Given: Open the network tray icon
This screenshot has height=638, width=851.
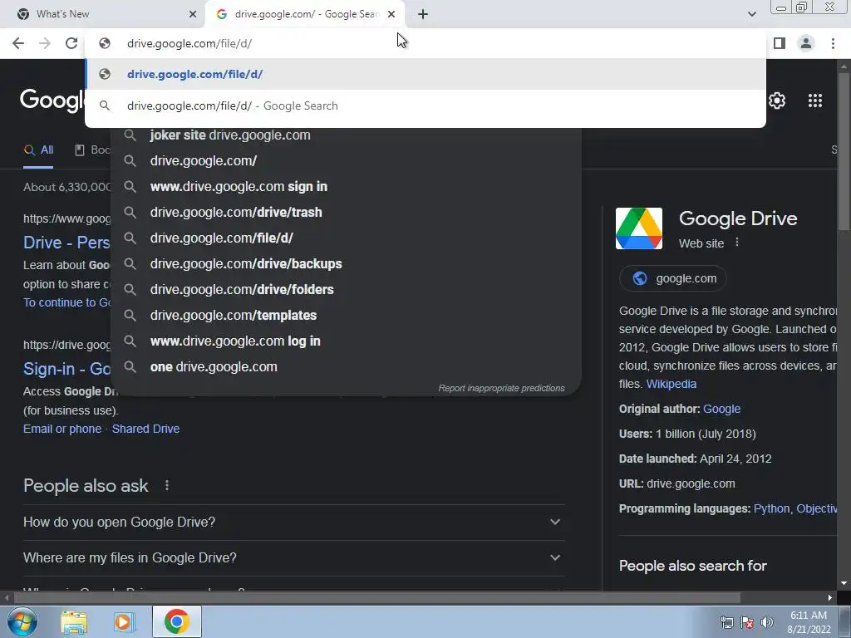Looking at the screenshot, I should point(726,622).
